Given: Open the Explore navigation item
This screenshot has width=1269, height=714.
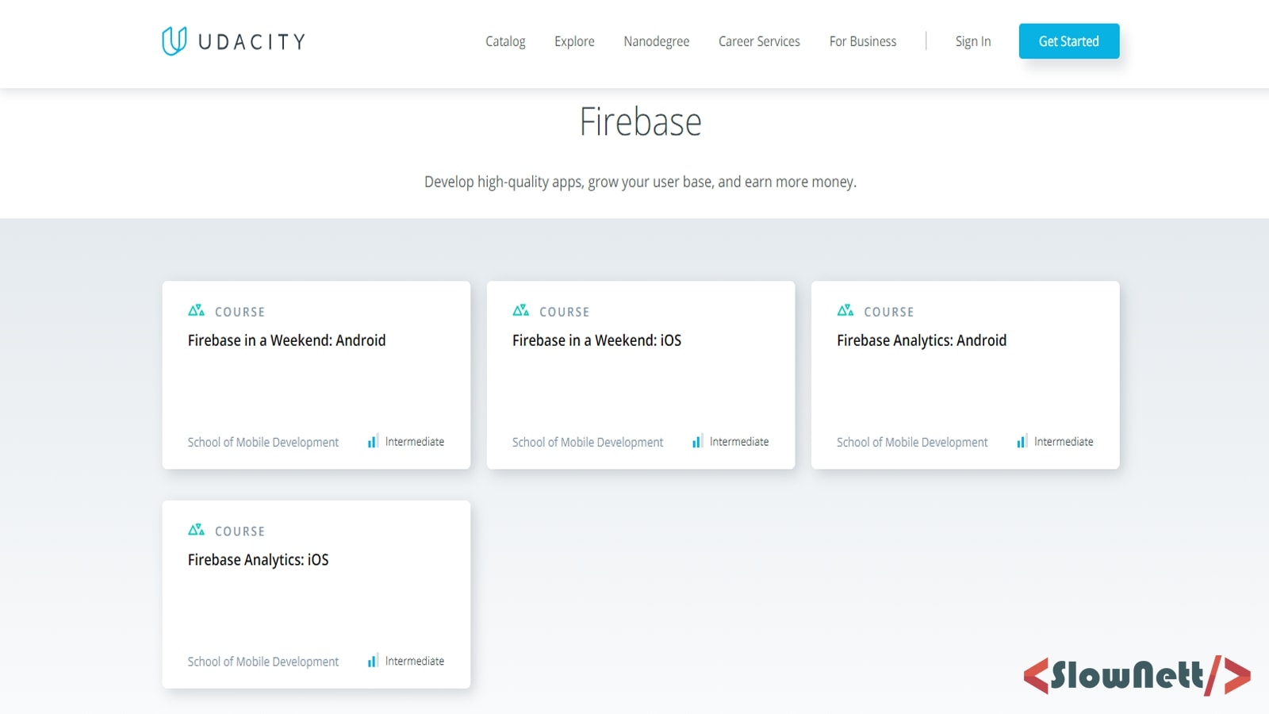Looking at the screenshot, I should (x=574, y=41).
